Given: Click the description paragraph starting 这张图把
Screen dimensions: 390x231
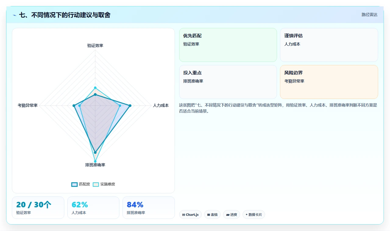Looking at the screenshot, I should pos(278,108).
